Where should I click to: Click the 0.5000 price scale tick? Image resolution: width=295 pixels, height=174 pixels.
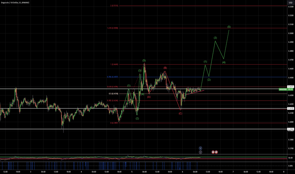(x=291, y=33)
